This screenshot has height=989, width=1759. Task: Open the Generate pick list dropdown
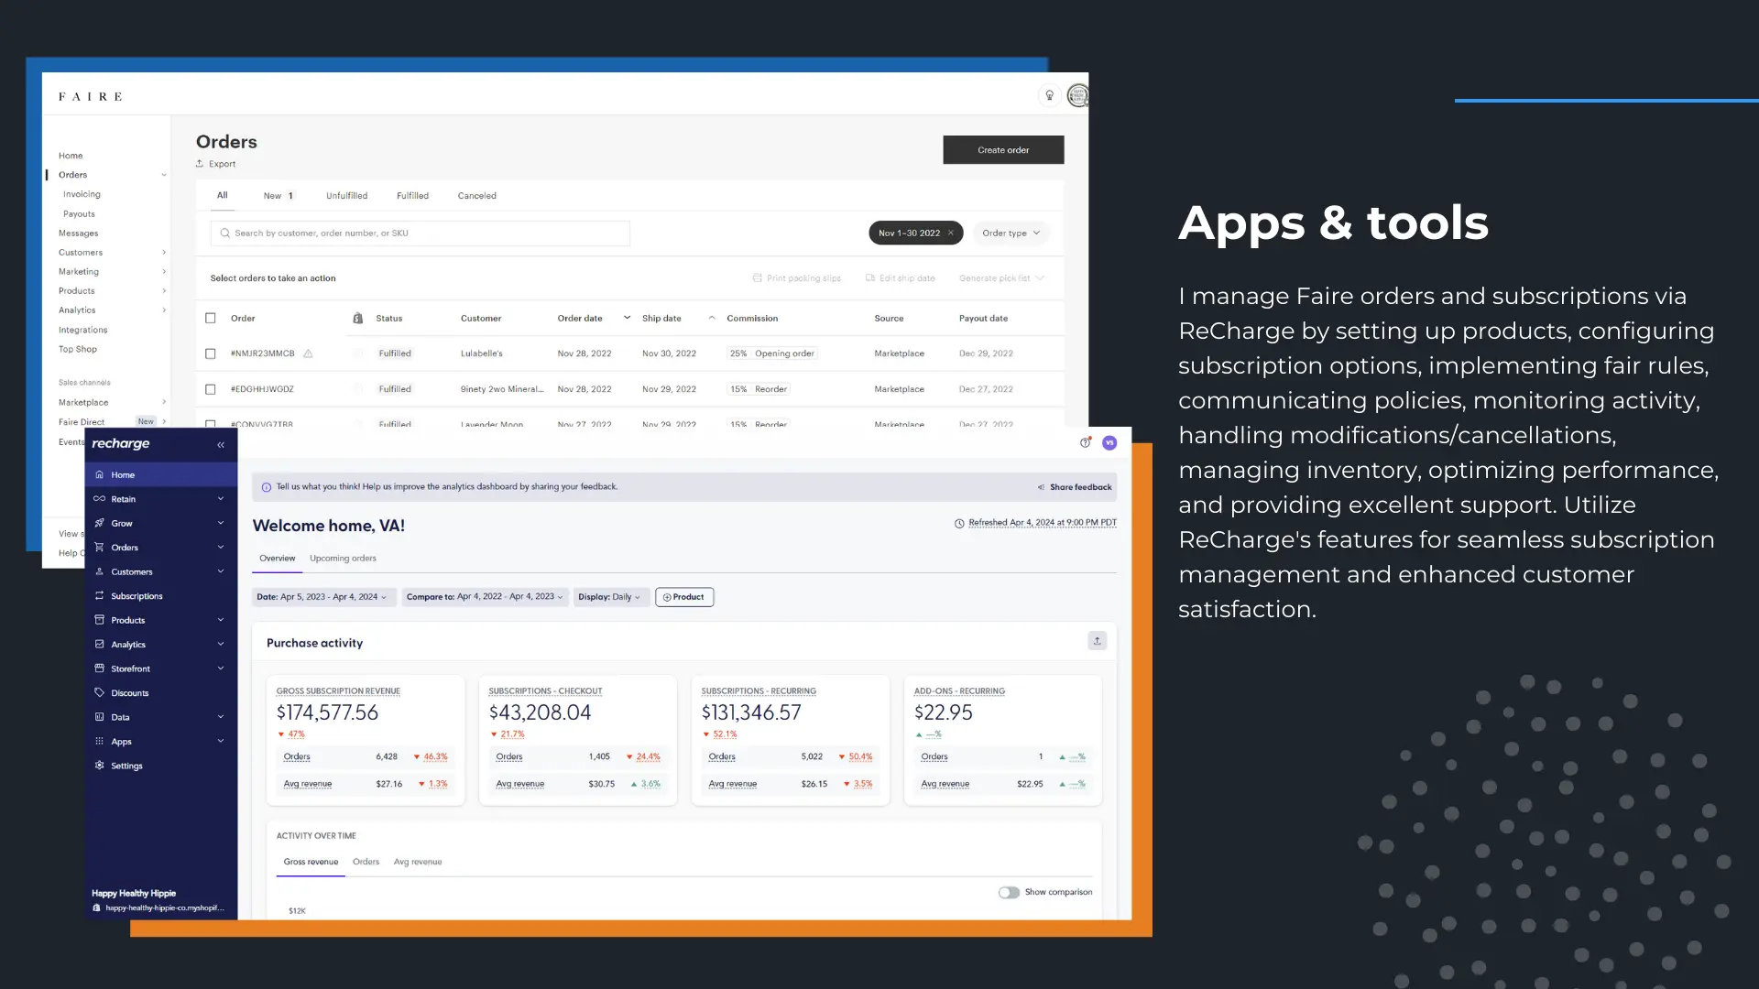[x=1001, y=278]
